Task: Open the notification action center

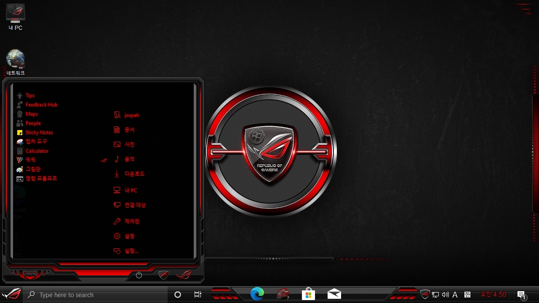Action: pyautogui.click(x=521, y=295)
